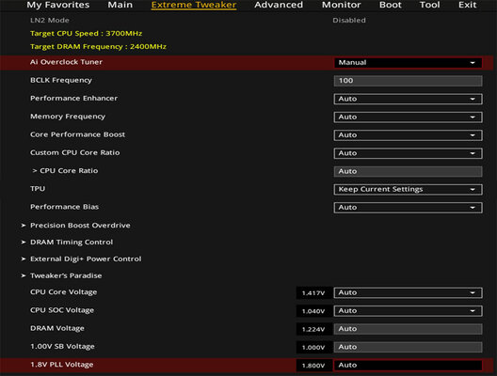Switch to the My Favorites tab
Image resolution: width=497 pixels, height=376 pixels.
coord(58,5)
